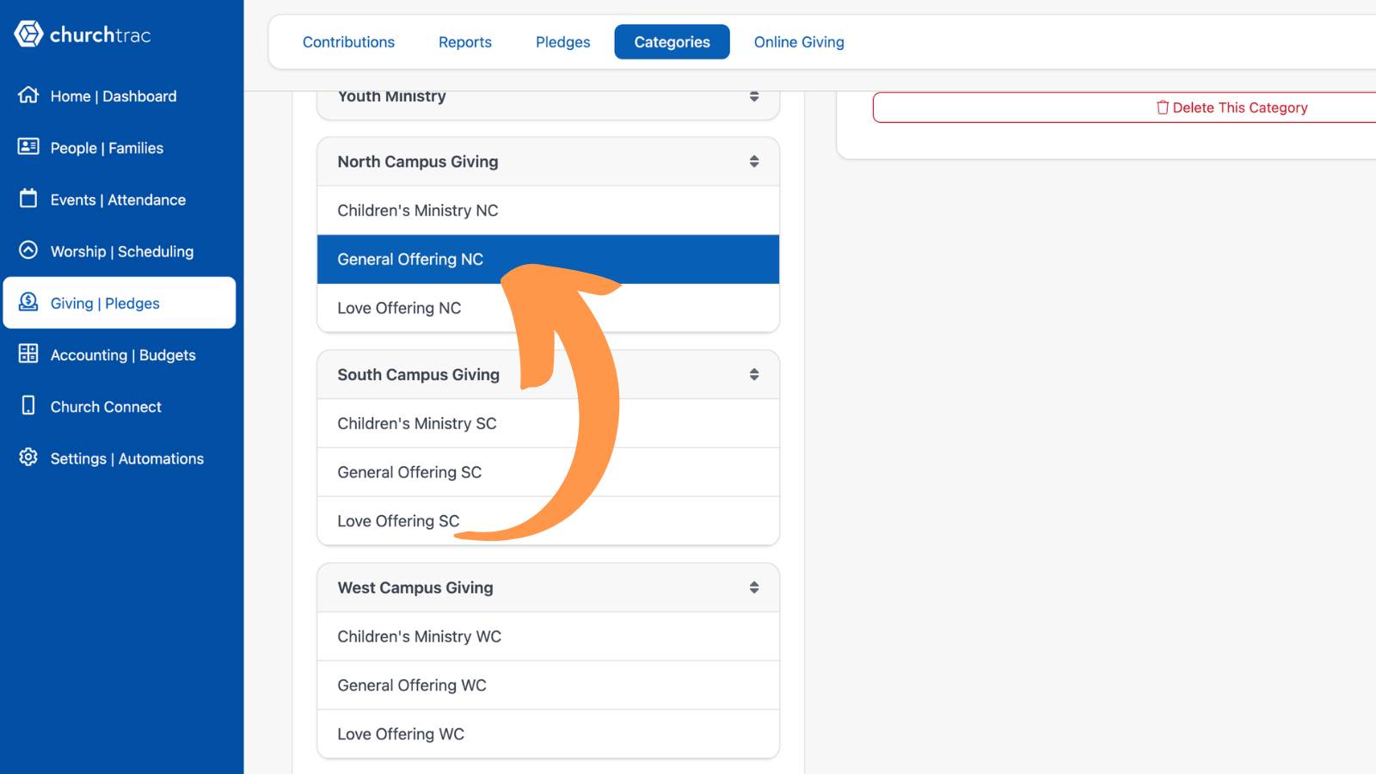
Task: Click the South Campus Giving header
Action: coord(548,375)
